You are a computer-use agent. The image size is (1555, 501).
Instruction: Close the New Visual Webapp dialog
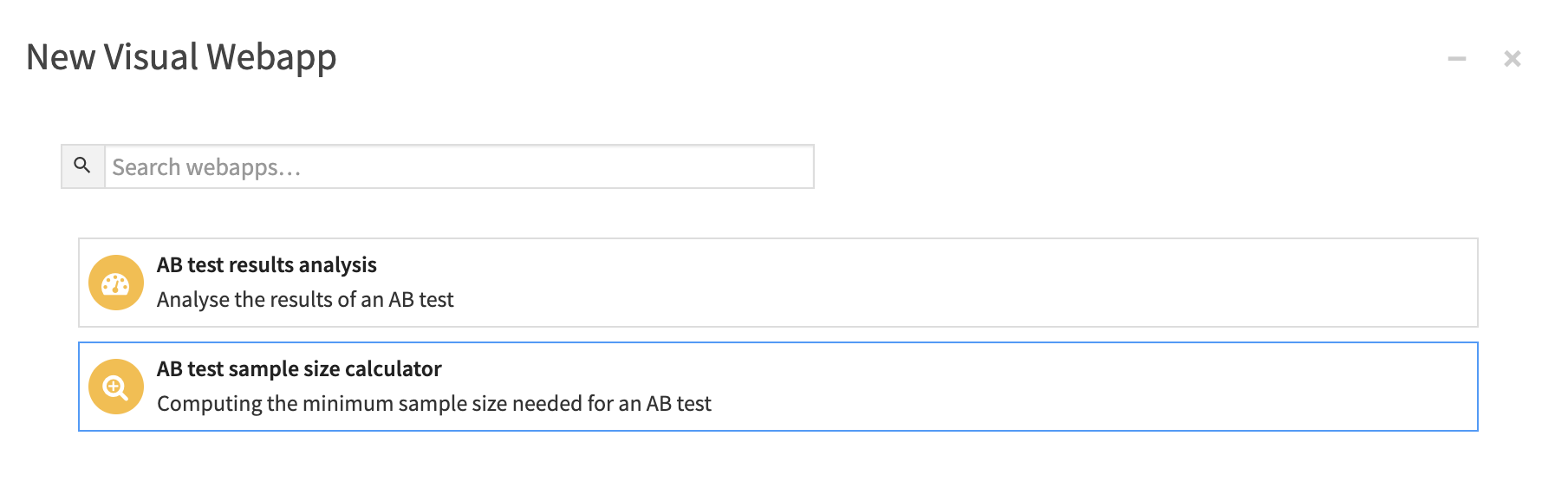[1513, 58]
